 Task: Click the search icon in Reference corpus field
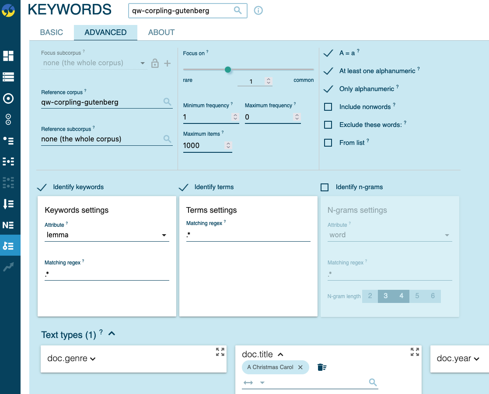tap(167, 102)
